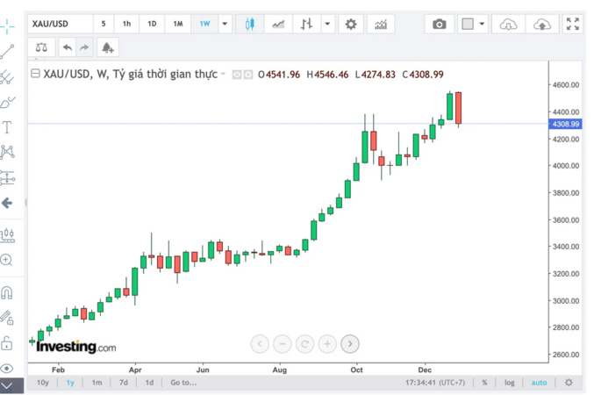Open chart settings gear in top toolbar

pos(351,24)
